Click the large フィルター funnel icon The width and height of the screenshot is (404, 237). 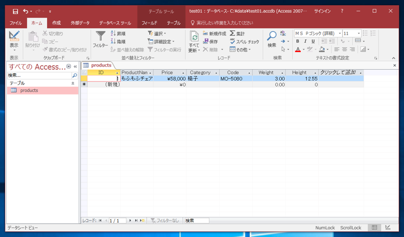[100, 36]
